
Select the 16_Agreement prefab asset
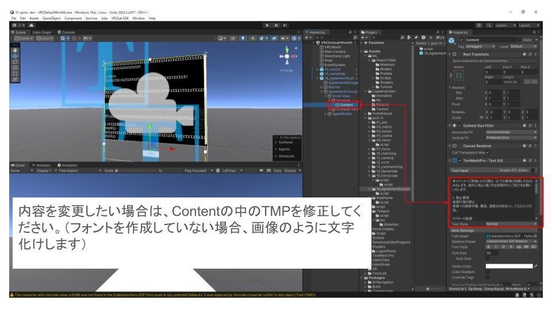[432, 53]
